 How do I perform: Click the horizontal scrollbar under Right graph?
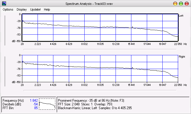[x=100, y=91]
